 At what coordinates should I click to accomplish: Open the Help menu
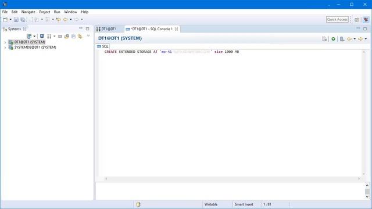tap(85, 12)
